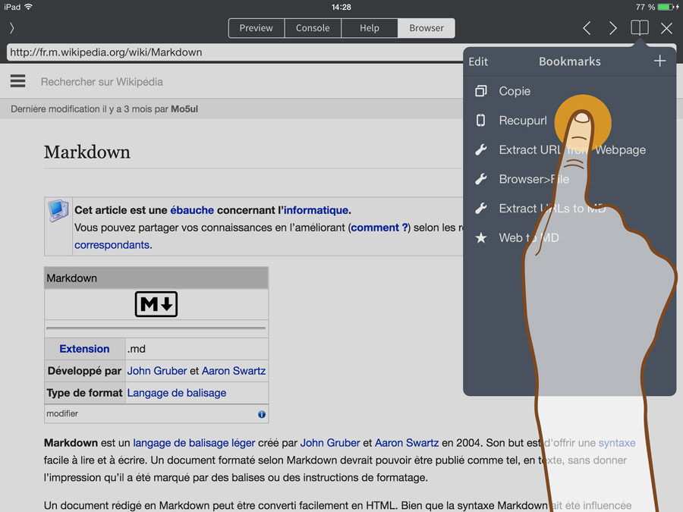The image size is (683, 512).
Task: Open the langage de balisage léger link
Action: click(x=194, y=443)
